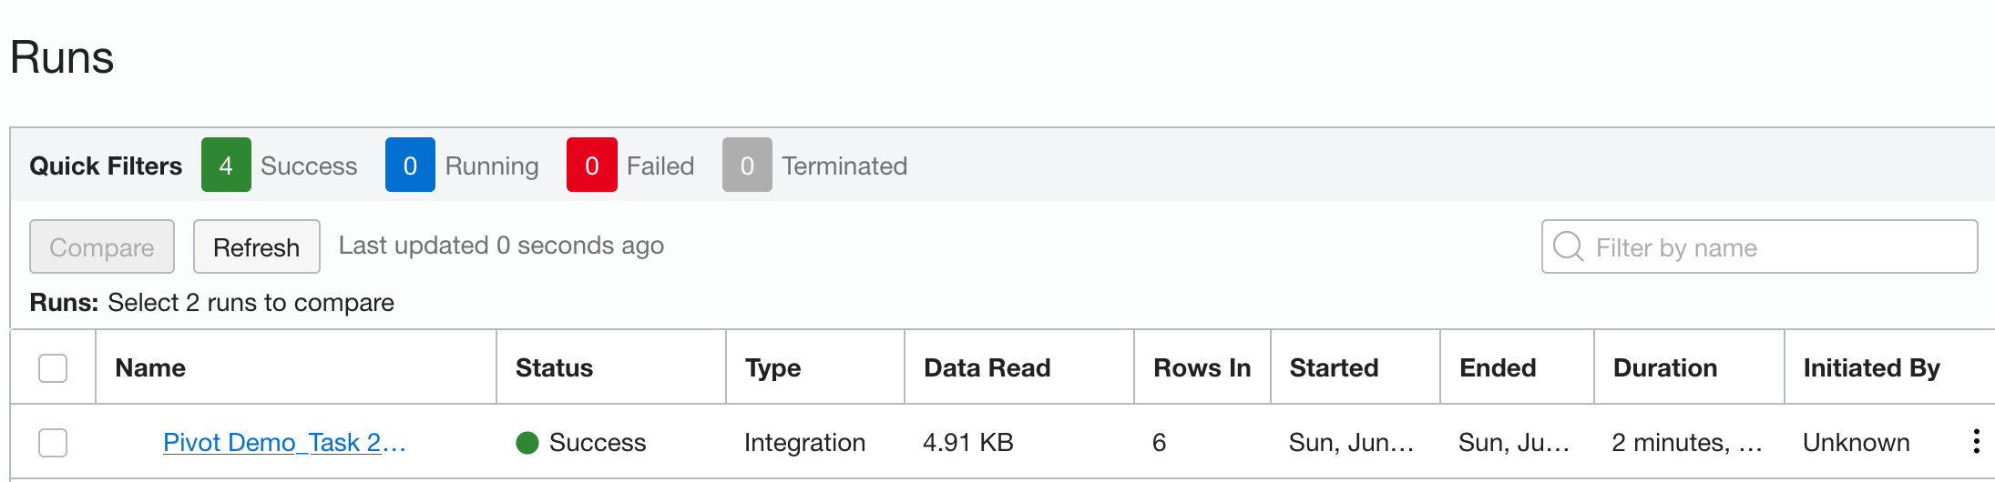1995x482 pixels.
Task: Click the green Success status dot
Action: 527,443
